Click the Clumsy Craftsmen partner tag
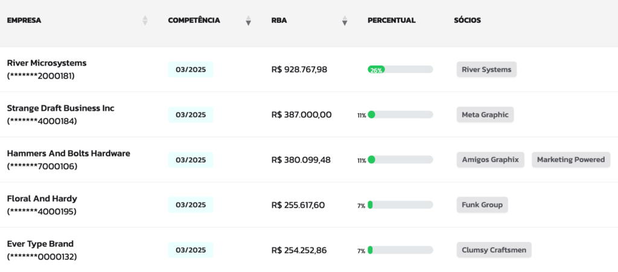Screen dimensions: 618x272 pyautogui.click(x=494, y=250)
